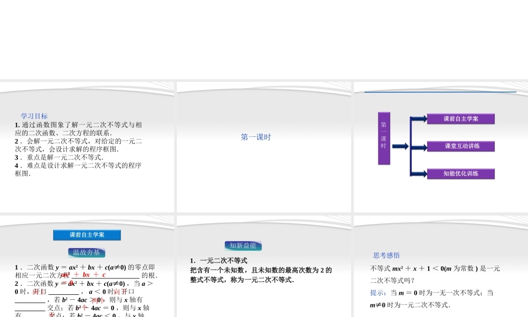Open the 学习目标 slide thumbnail
528x317 pixels.
point(87,147)
